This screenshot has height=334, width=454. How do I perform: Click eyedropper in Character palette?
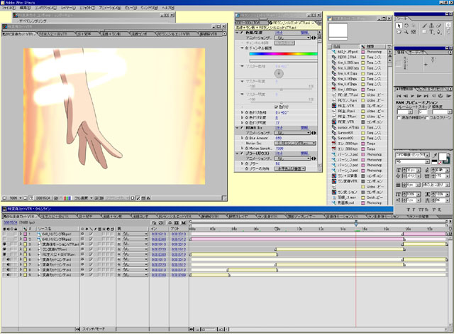[x=435, y=156]
